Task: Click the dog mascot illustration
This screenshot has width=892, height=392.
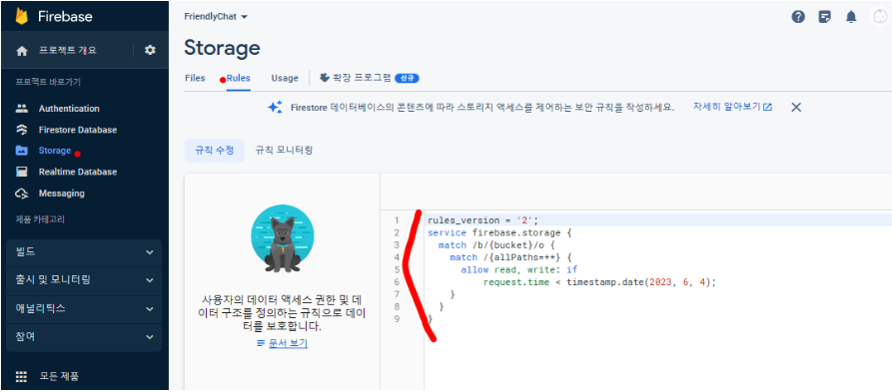Action: (283, 238)
